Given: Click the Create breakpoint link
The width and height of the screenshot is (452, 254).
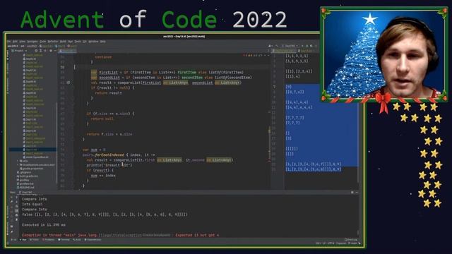Looking at the screenshot, I should click(x=156, y=235).
